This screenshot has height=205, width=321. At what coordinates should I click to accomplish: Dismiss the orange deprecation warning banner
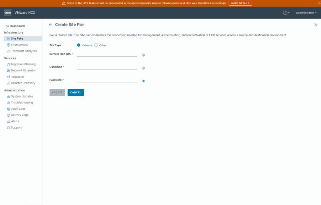(318, 3)
